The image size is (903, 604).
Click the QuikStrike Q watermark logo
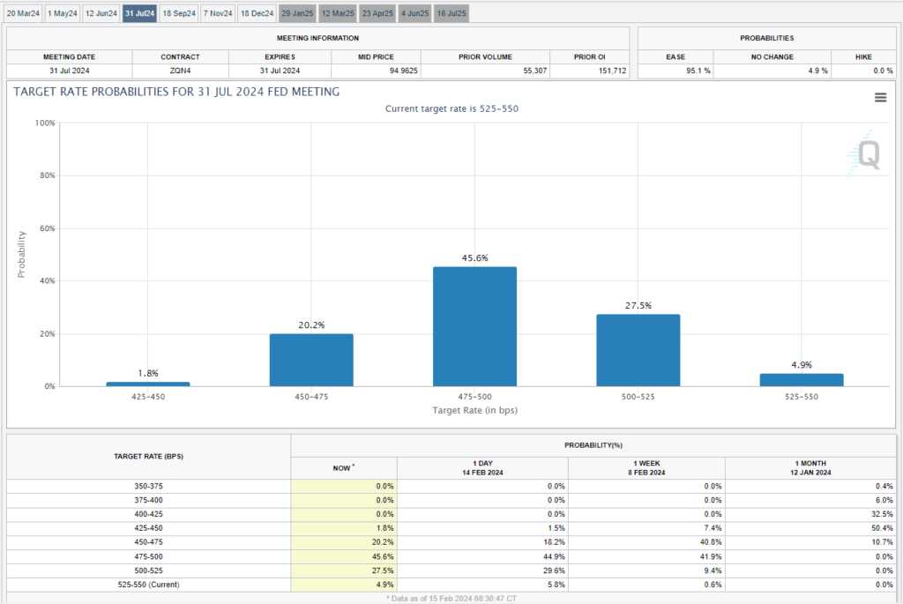click(868, 155)
